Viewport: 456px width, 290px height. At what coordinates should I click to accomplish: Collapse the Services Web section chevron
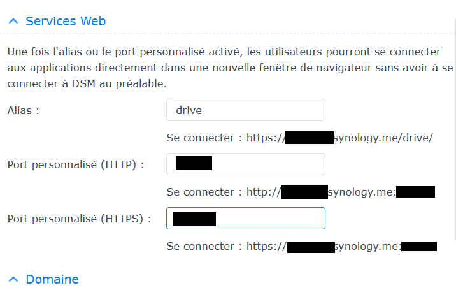pos(13,21)
